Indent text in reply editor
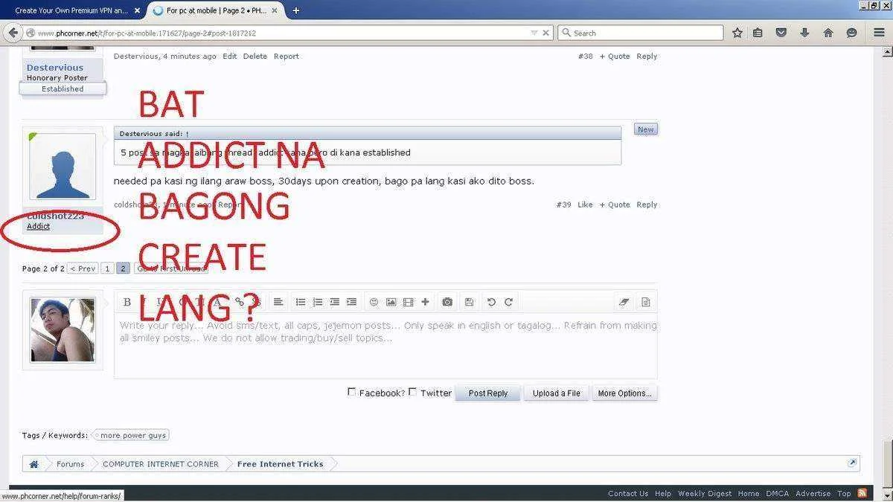Screen dimensions: 893x502 [352, 302]
